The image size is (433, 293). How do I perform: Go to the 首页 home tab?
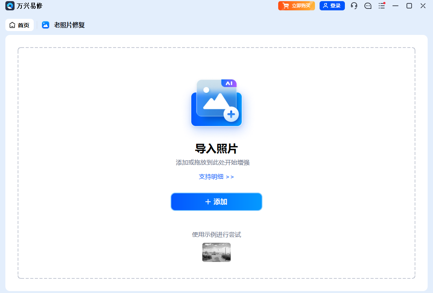[19, 25]
